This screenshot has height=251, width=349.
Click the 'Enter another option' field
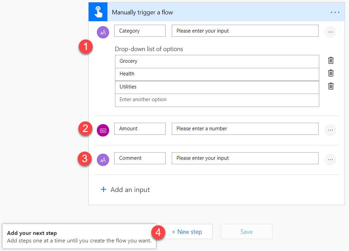click(217, 100)
